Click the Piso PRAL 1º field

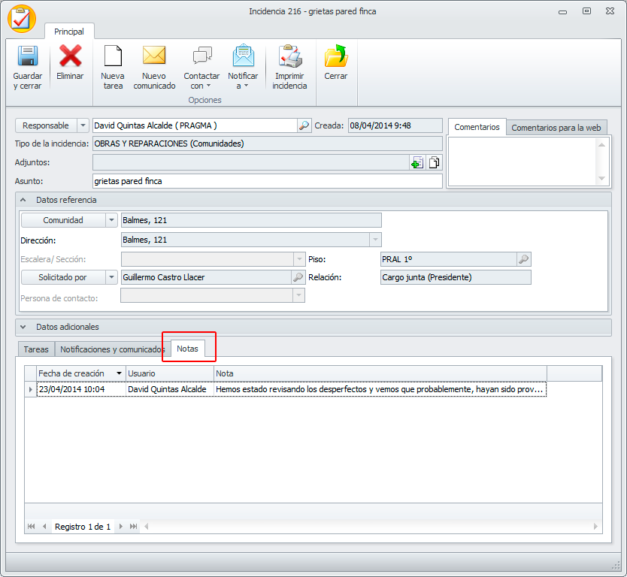click(x=449, y=259)
